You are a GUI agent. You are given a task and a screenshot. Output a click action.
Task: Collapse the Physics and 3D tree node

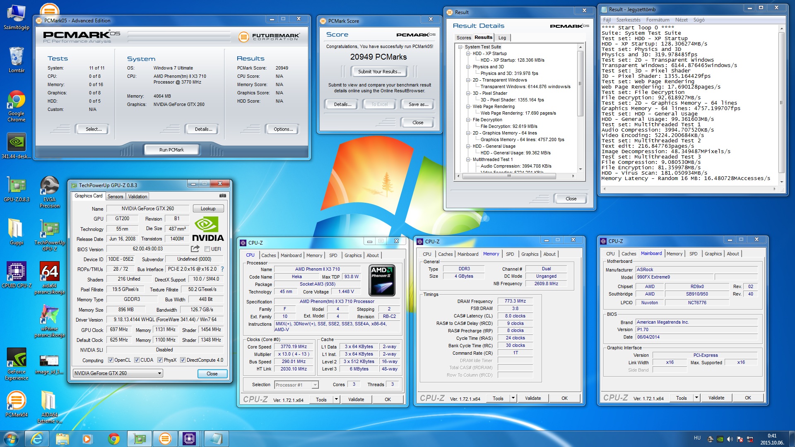tap(468, 67)
